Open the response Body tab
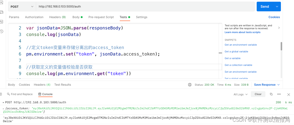Screen dimensions: 294x125 (11, 85)
